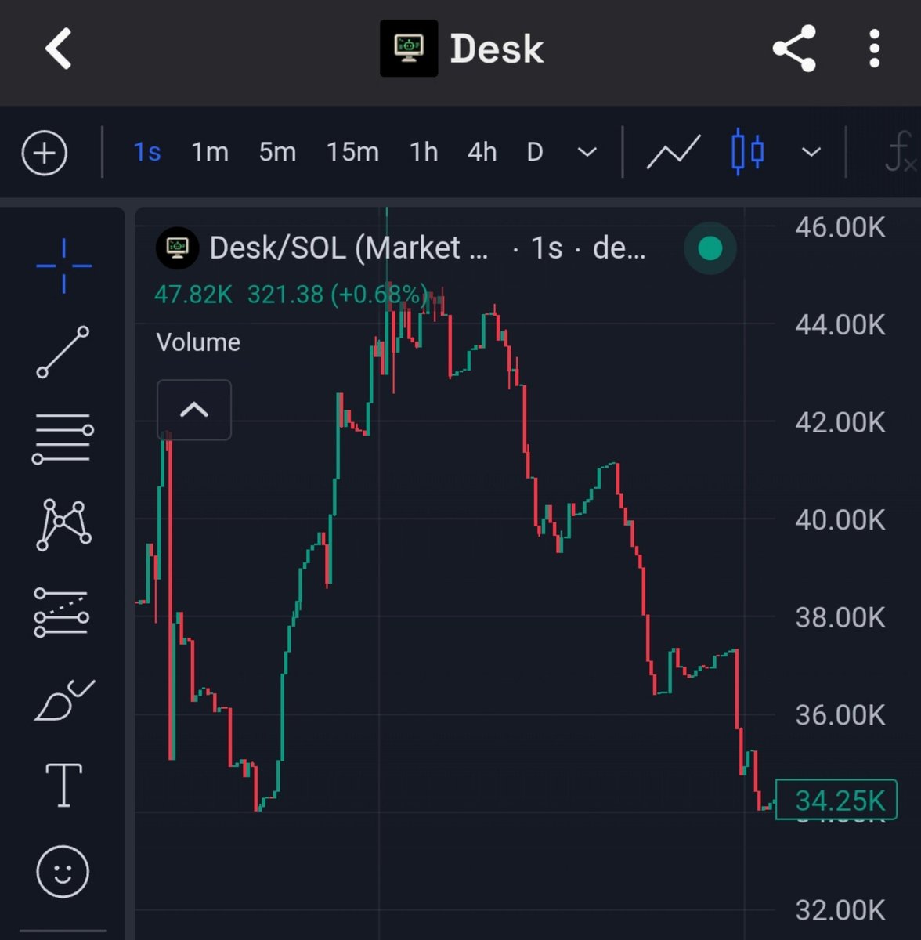
Task: Click the 36.00K price axis label
Action: (840, 714)
